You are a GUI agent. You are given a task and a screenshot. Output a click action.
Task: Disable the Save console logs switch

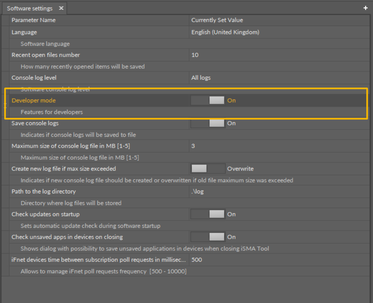click(x=208, y=123)
